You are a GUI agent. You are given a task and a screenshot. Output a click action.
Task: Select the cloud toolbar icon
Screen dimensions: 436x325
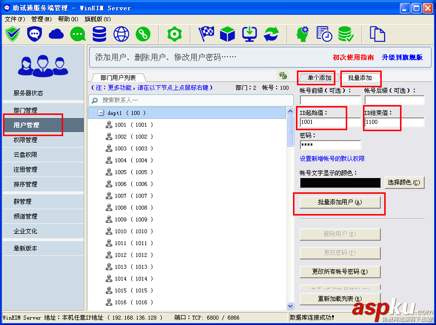[x=56, y=35]
